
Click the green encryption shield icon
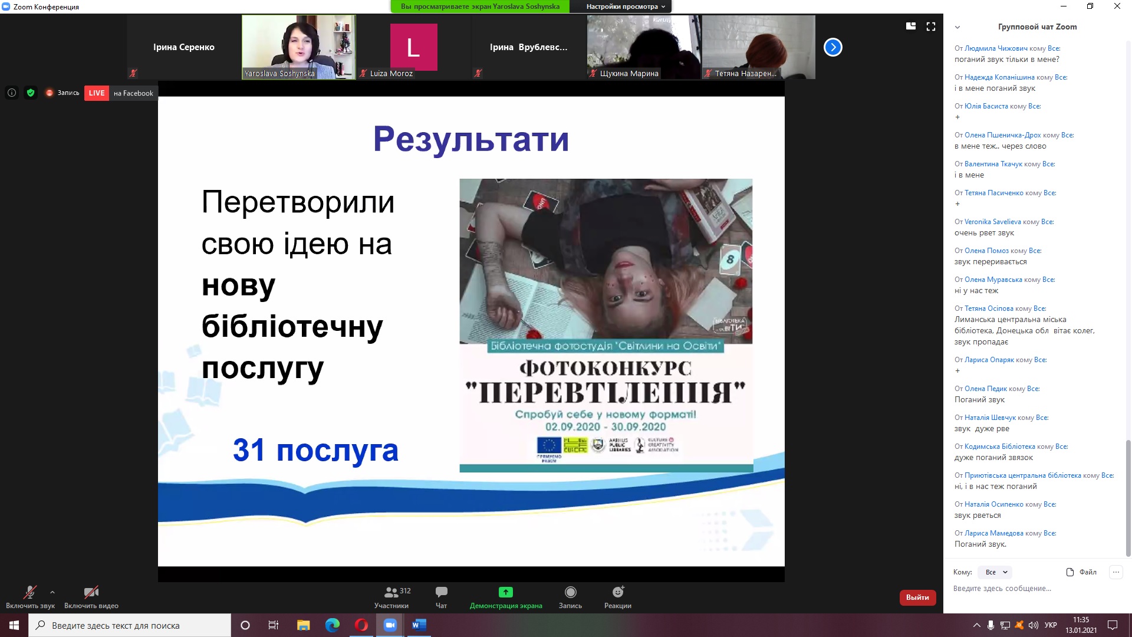(31, 93)
